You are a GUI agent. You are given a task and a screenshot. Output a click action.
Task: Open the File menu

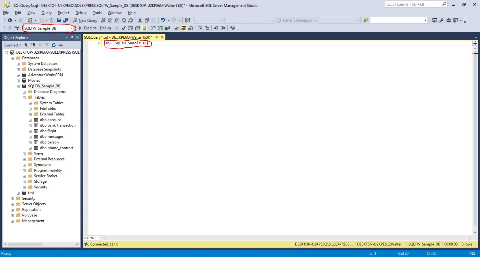click(x=6, y=13)
